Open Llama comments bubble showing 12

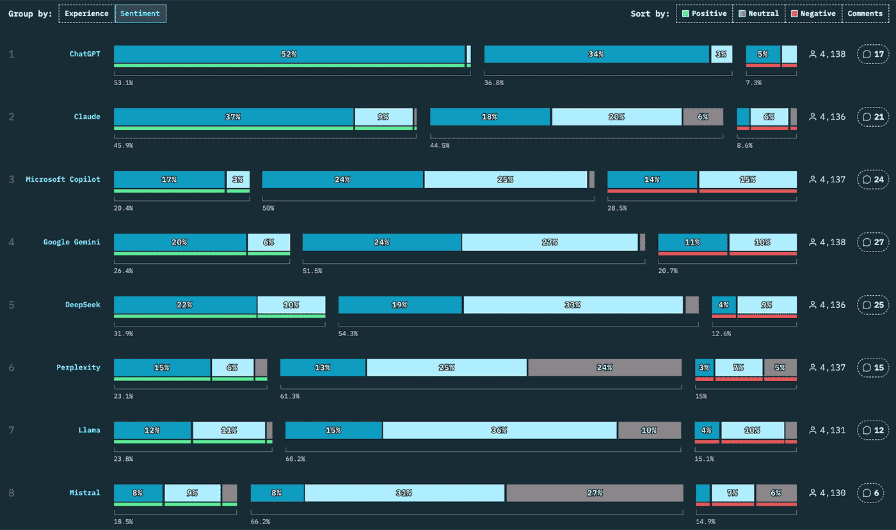[x=873, y=431]
